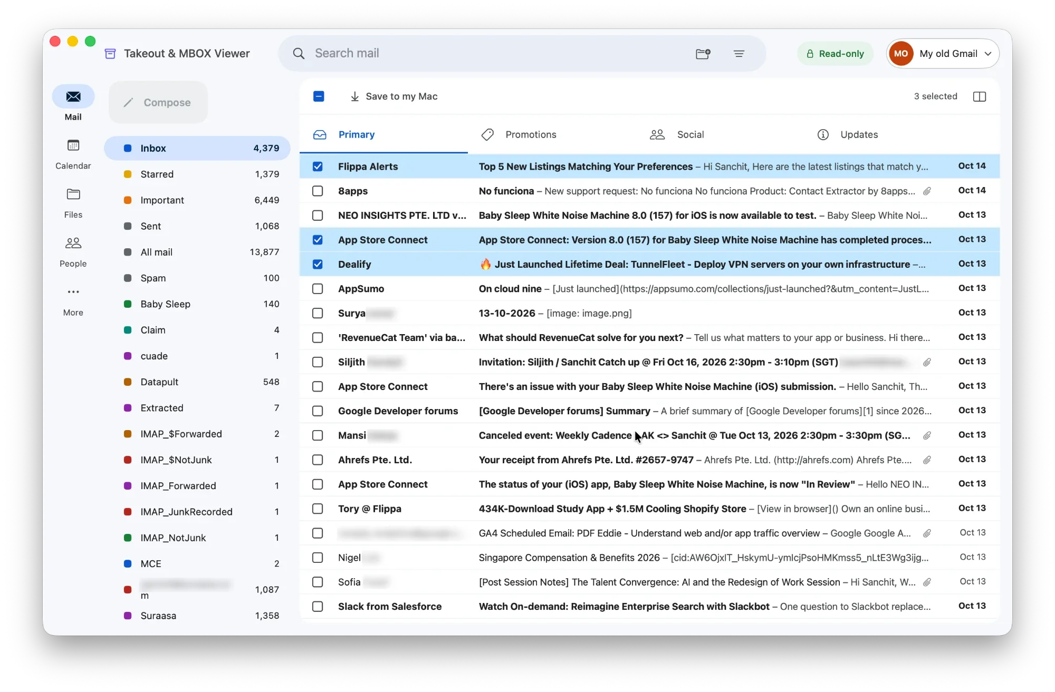Screen dimensions: 1055x692
Task: Click the More ellipsis icon in sidebar
Action: 73,292
